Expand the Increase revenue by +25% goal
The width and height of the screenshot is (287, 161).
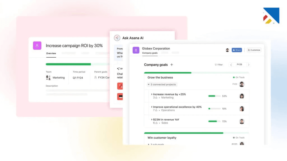(x=152, y=94)
